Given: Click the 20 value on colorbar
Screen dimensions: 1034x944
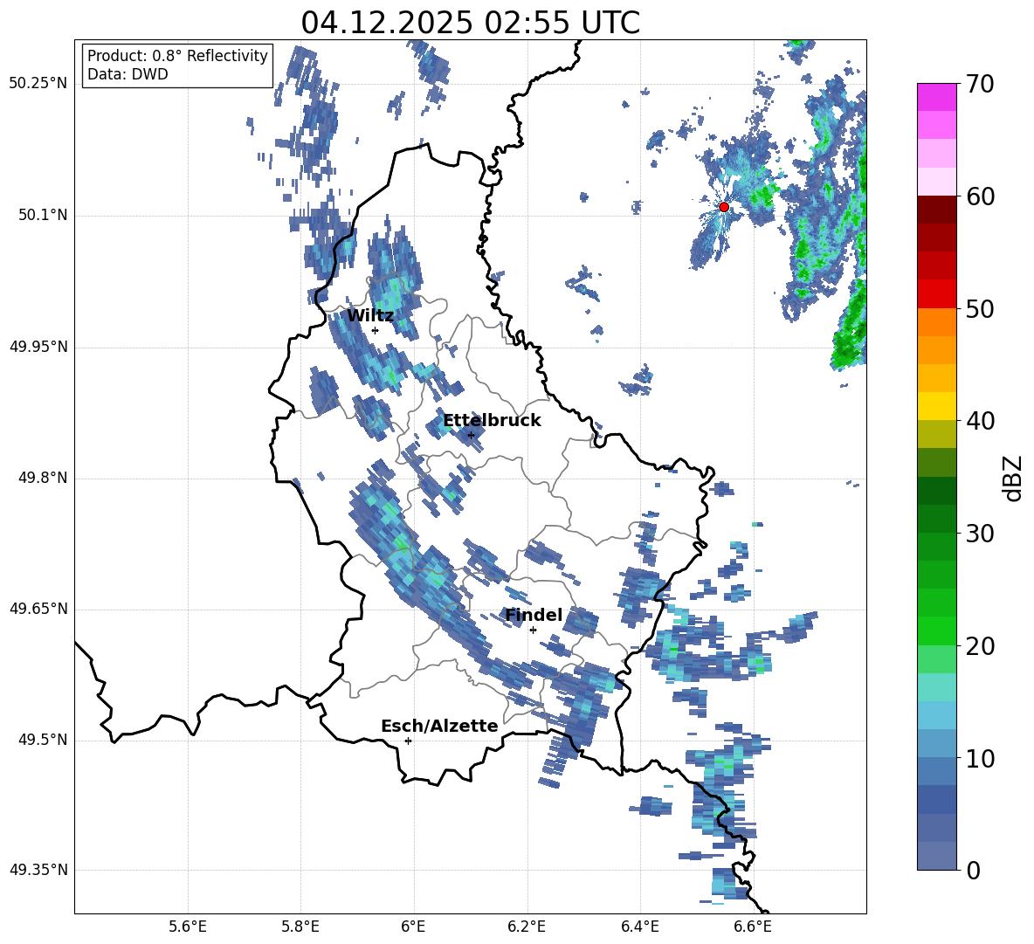Looking at the screenshot, I should tap(980, 646).
